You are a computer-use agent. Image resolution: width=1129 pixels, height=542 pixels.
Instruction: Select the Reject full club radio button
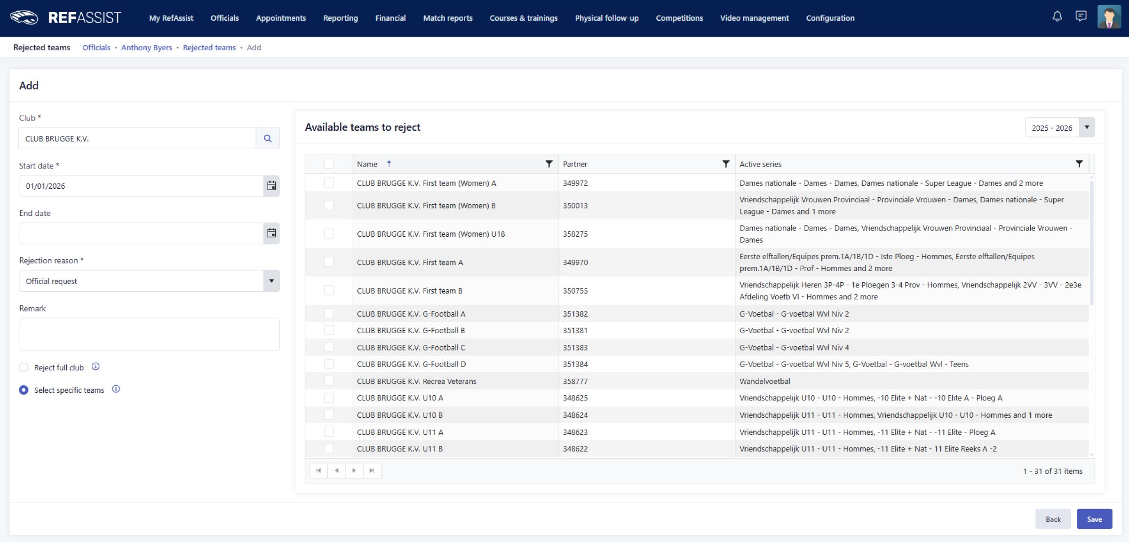coord(24,367)
